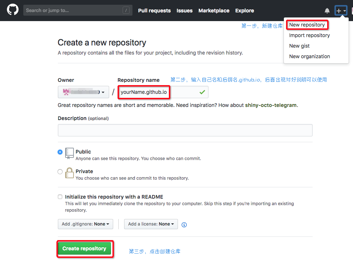Screen dimensions: 353x263
Task: Select the Private radio button
Action: click(x=60, y=172)
